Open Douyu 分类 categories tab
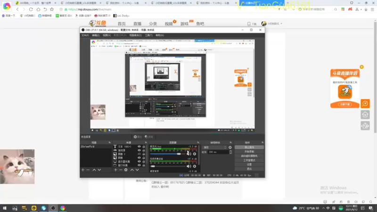 pos(153,24)
